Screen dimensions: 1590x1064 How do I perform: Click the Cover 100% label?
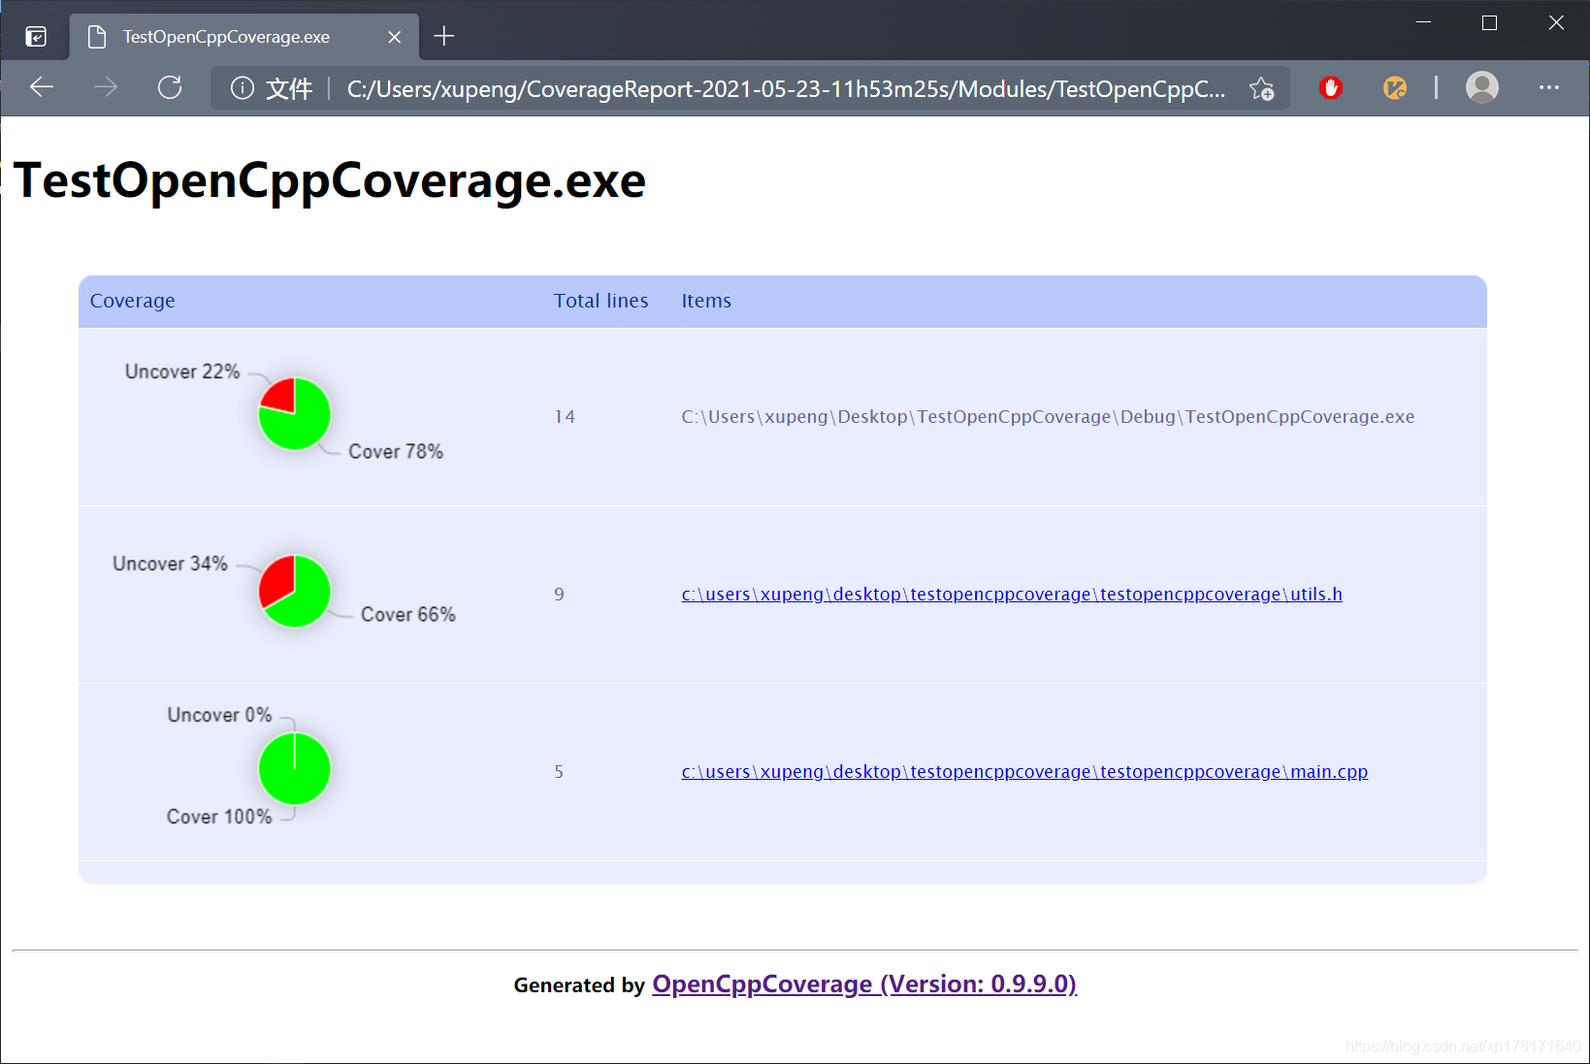point(219,818)
